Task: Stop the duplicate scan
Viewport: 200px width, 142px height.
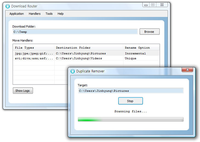Action: [x=131, y=101]
